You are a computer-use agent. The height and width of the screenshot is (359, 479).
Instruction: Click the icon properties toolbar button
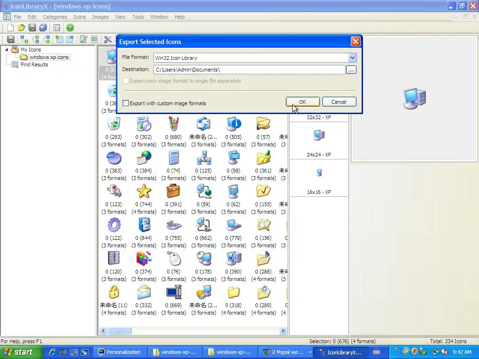[94, 39]
